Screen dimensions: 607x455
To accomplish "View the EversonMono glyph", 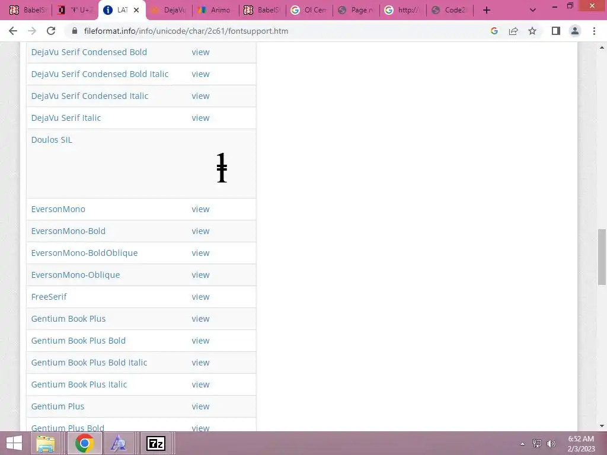I will pyautogui.click(x=200, y=209).
